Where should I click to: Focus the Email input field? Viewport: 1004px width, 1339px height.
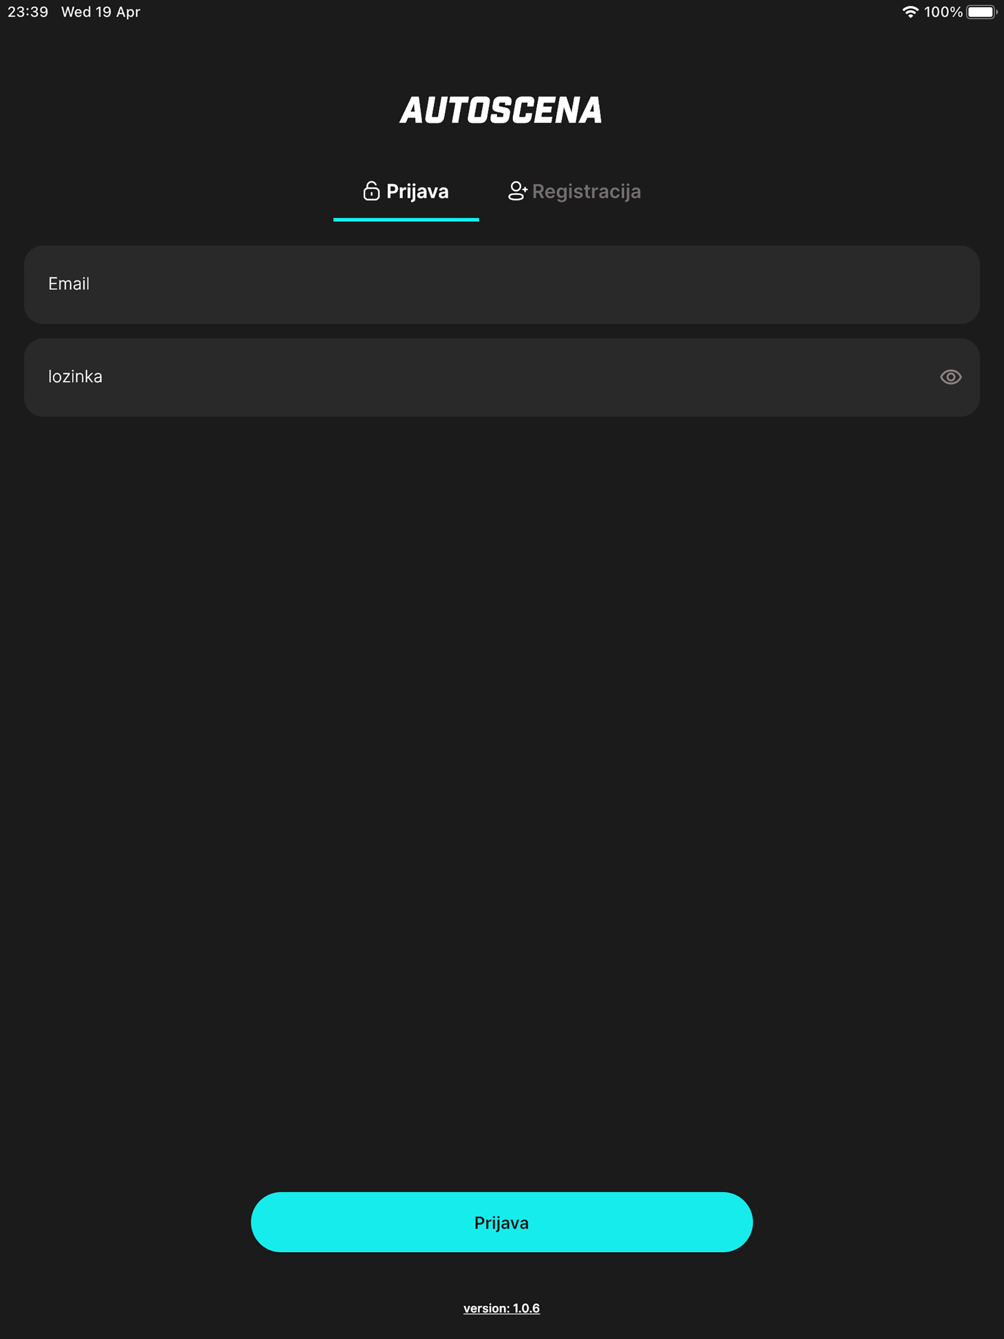[x=502, y=284]
